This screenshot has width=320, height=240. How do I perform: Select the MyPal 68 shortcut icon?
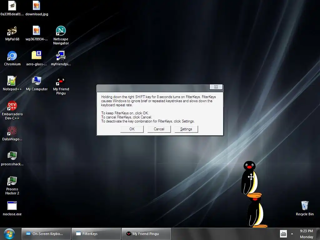pos(12,31)
